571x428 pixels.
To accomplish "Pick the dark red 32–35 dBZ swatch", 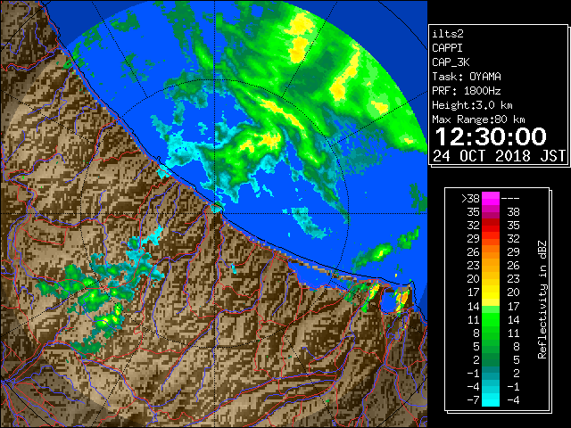I will (491, 226).
